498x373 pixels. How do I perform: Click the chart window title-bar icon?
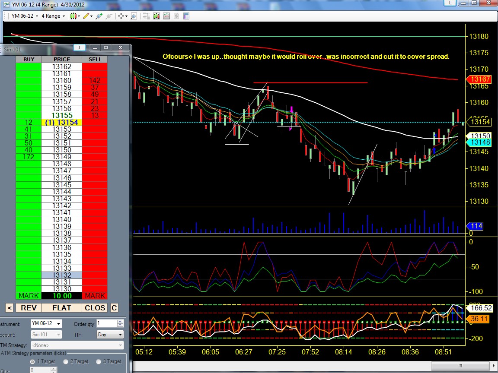coord(6,4)
